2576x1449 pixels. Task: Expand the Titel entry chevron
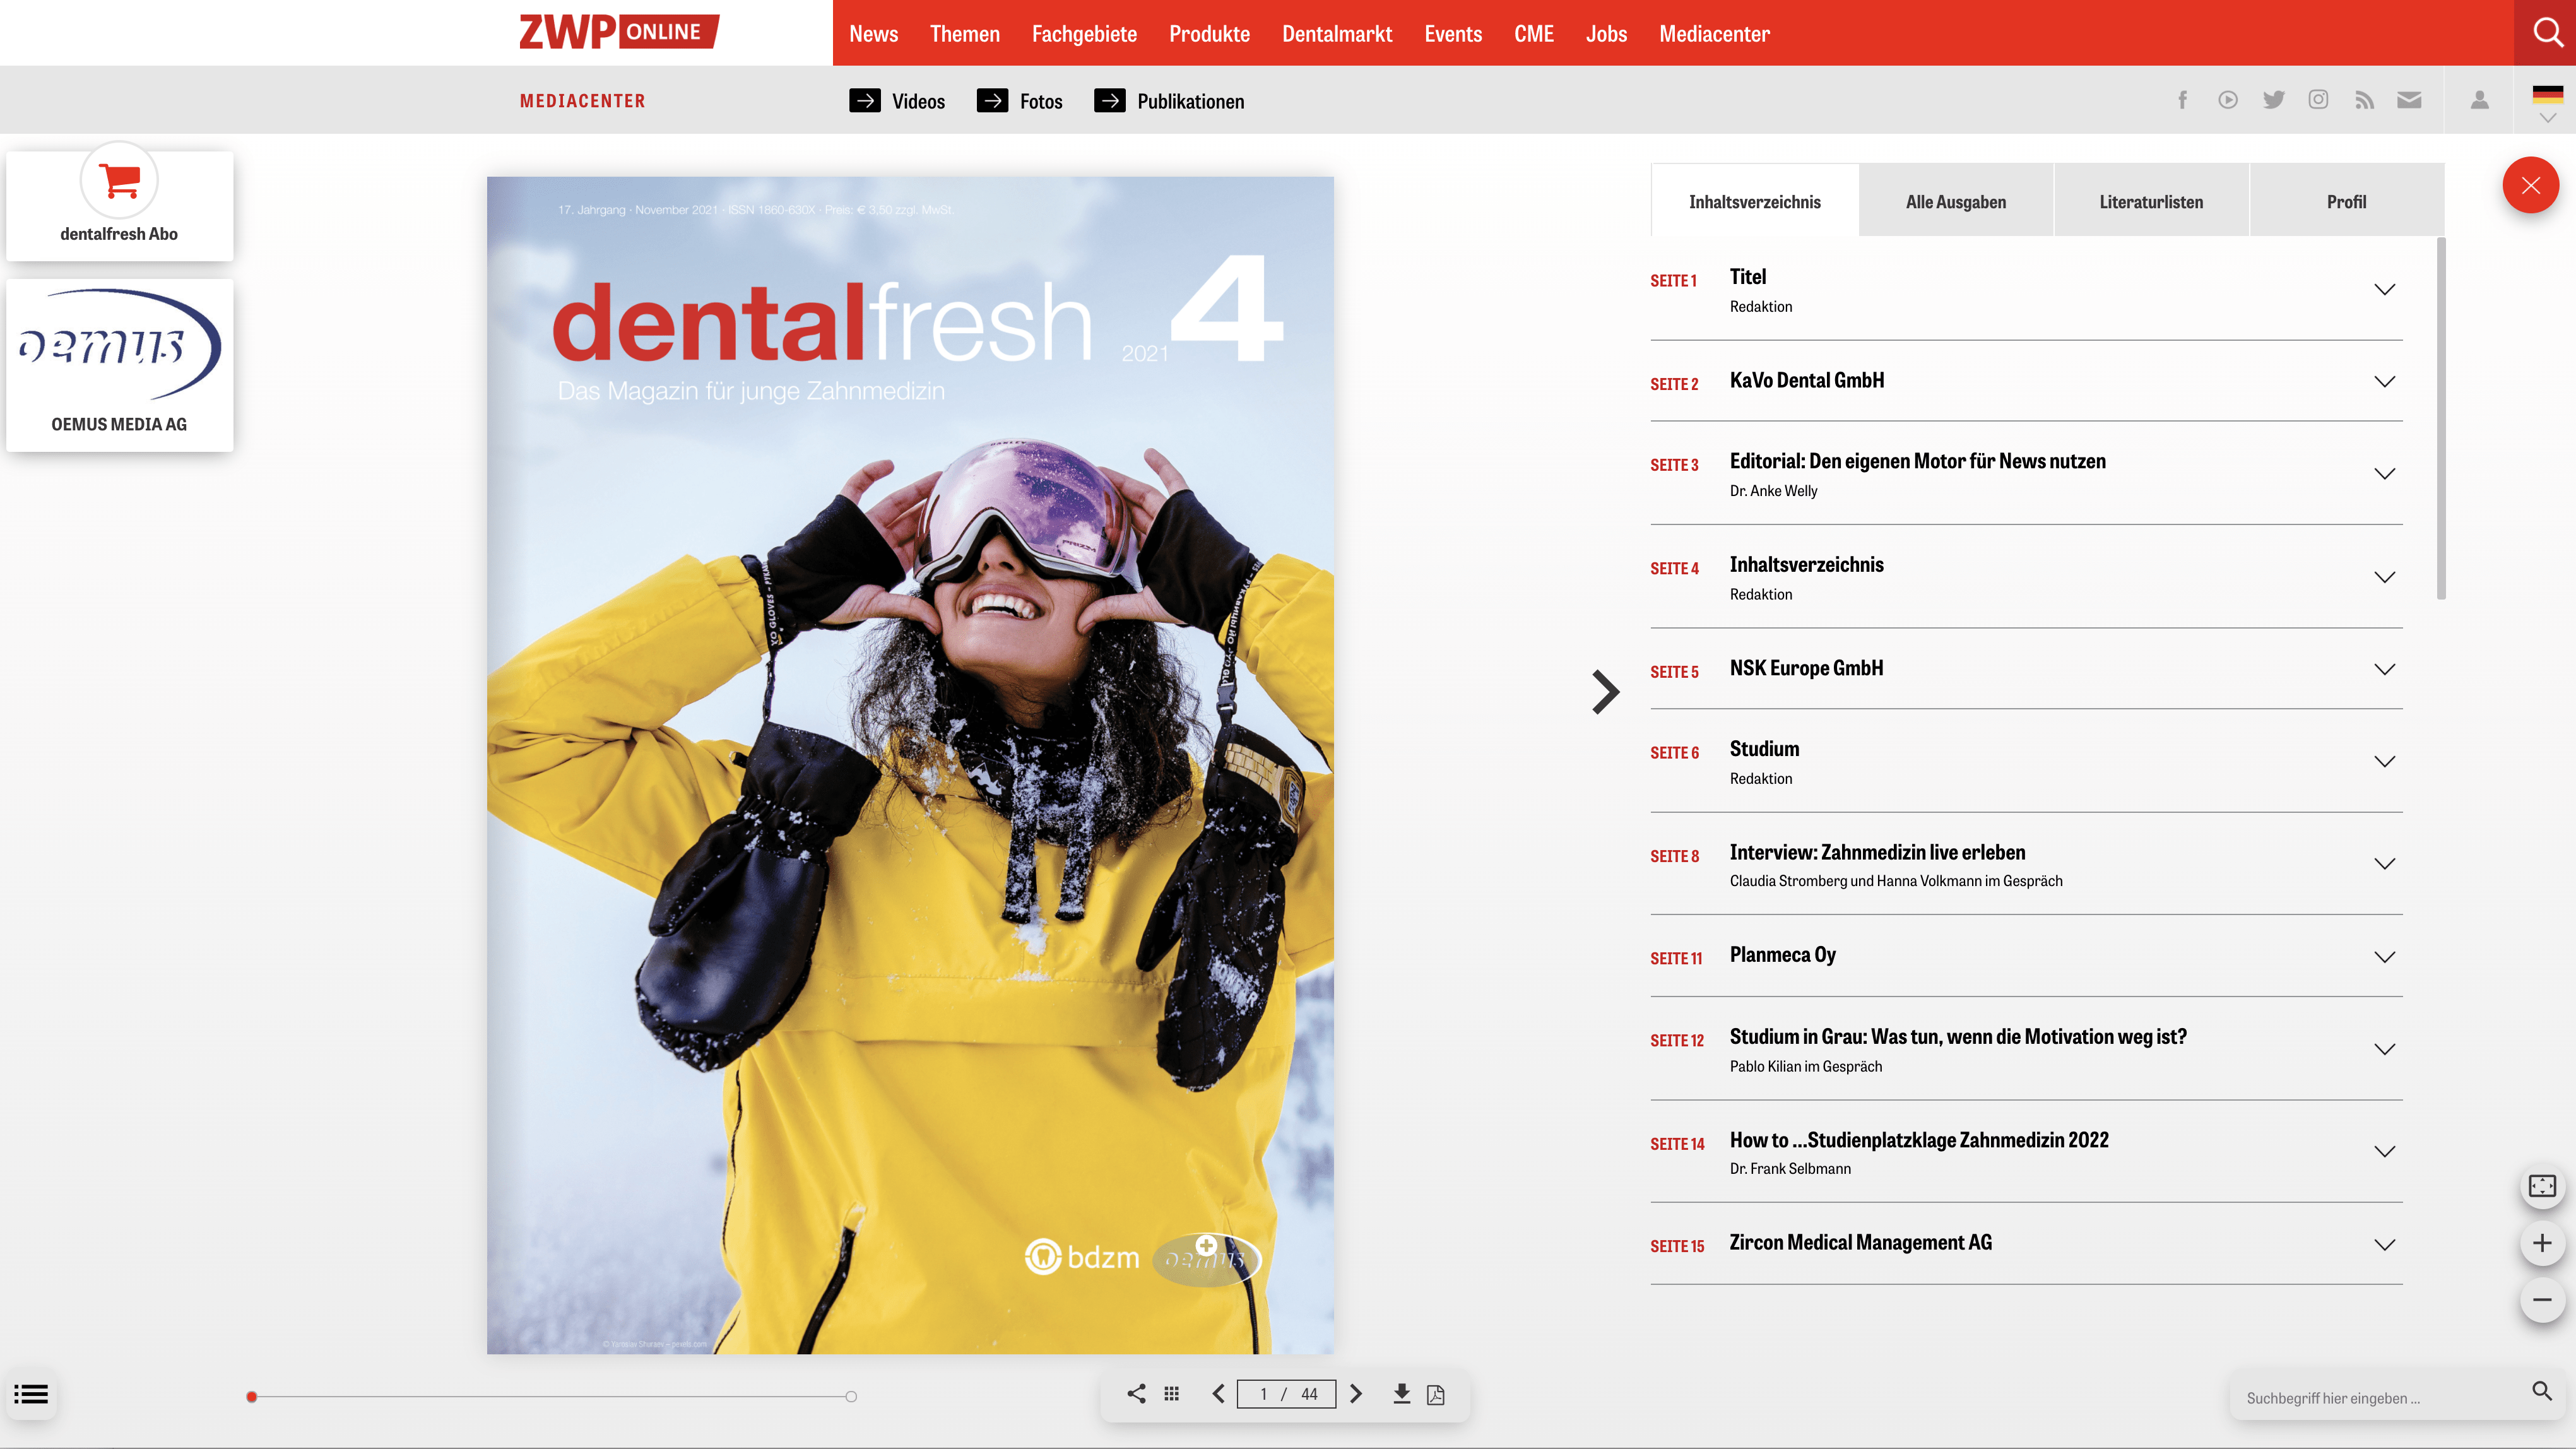[x=2384, y=290]
